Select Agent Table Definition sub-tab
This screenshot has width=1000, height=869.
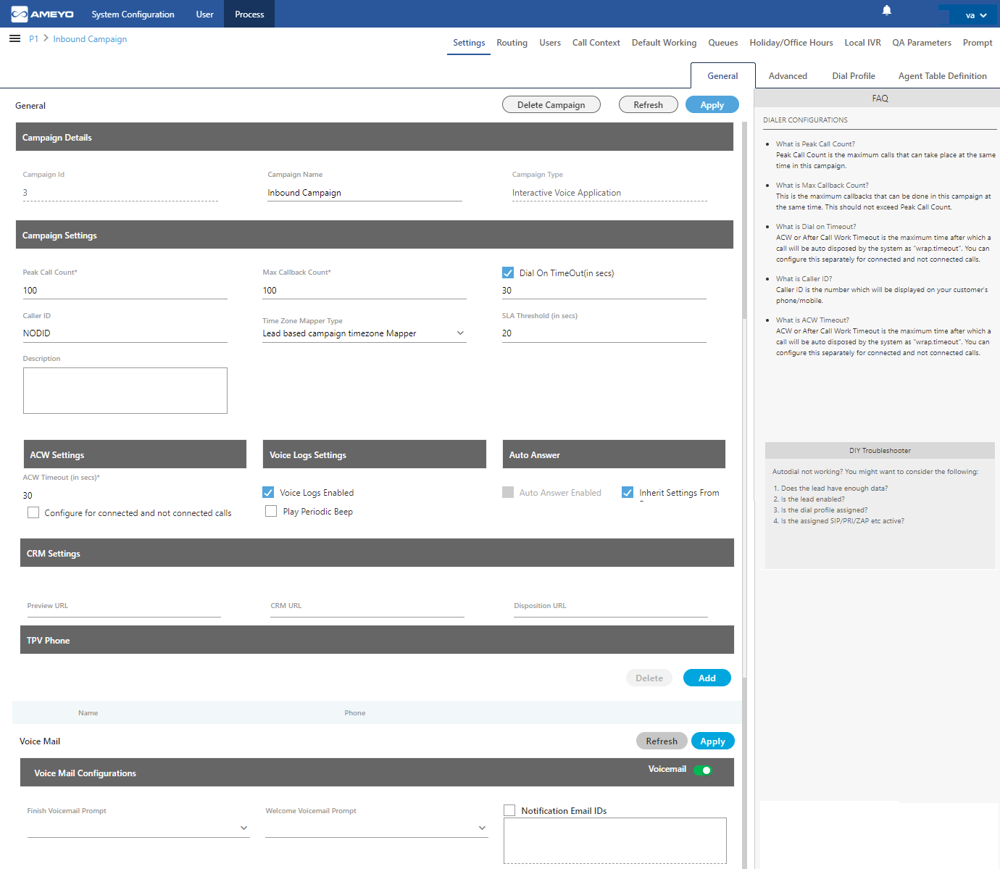pyautogui.click(x=942, y=76)
